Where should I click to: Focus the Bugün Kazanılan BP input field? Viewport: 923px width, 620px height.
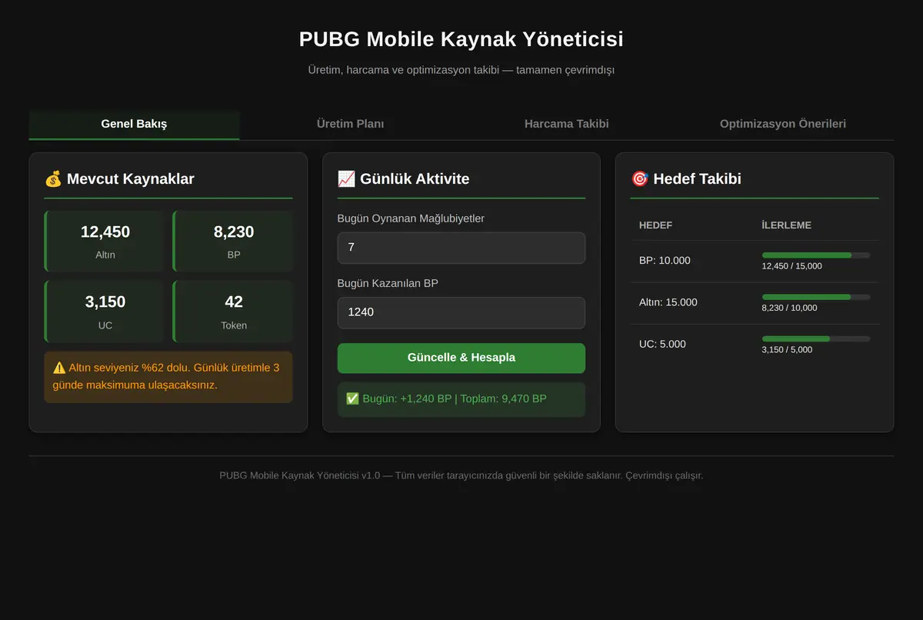[461, 312]
